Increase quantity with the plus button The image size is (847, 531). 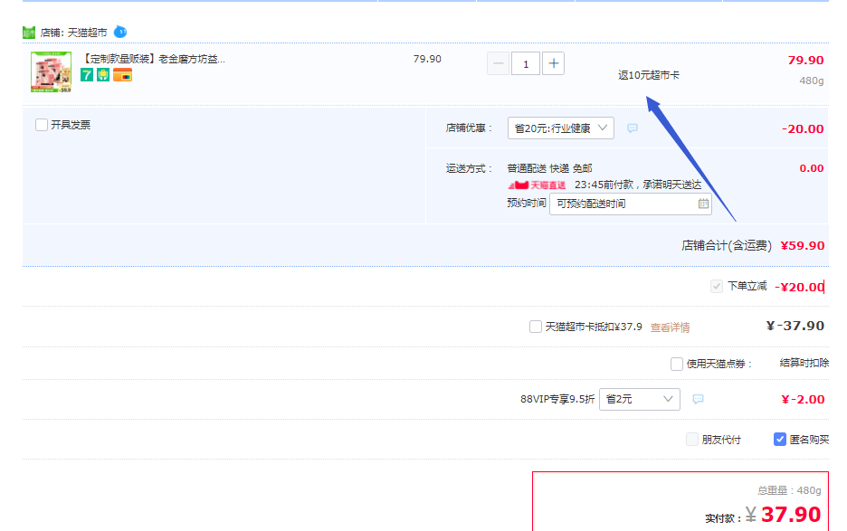[553, 63]
